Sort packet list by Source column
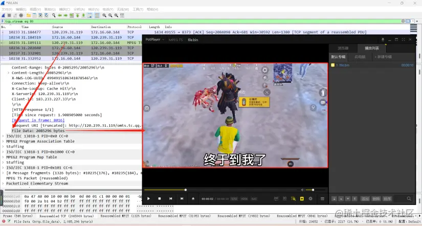Screen dimensions: 422x226 click(x=57, y=27)
